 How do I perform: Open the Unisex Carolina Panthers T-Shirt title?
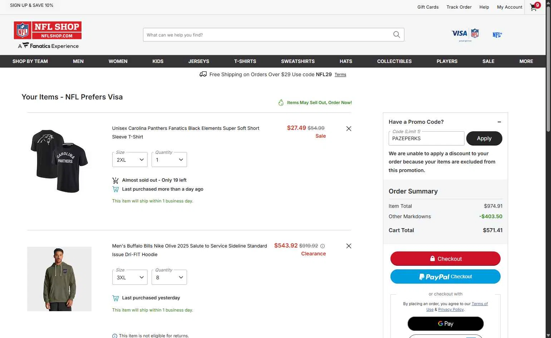tap(186, 133)
